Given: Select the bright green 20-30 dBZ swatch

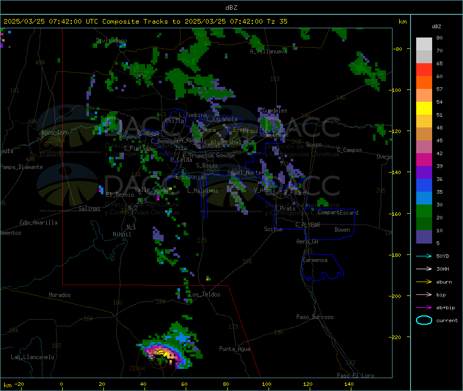Looking at the screenshot, I should pos(424,211).
